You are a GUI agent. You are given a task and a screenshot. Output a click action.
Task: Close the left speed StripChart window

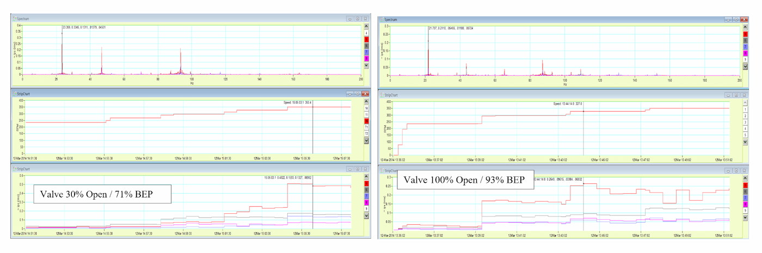pyautogui.click(x=365, y=94)
